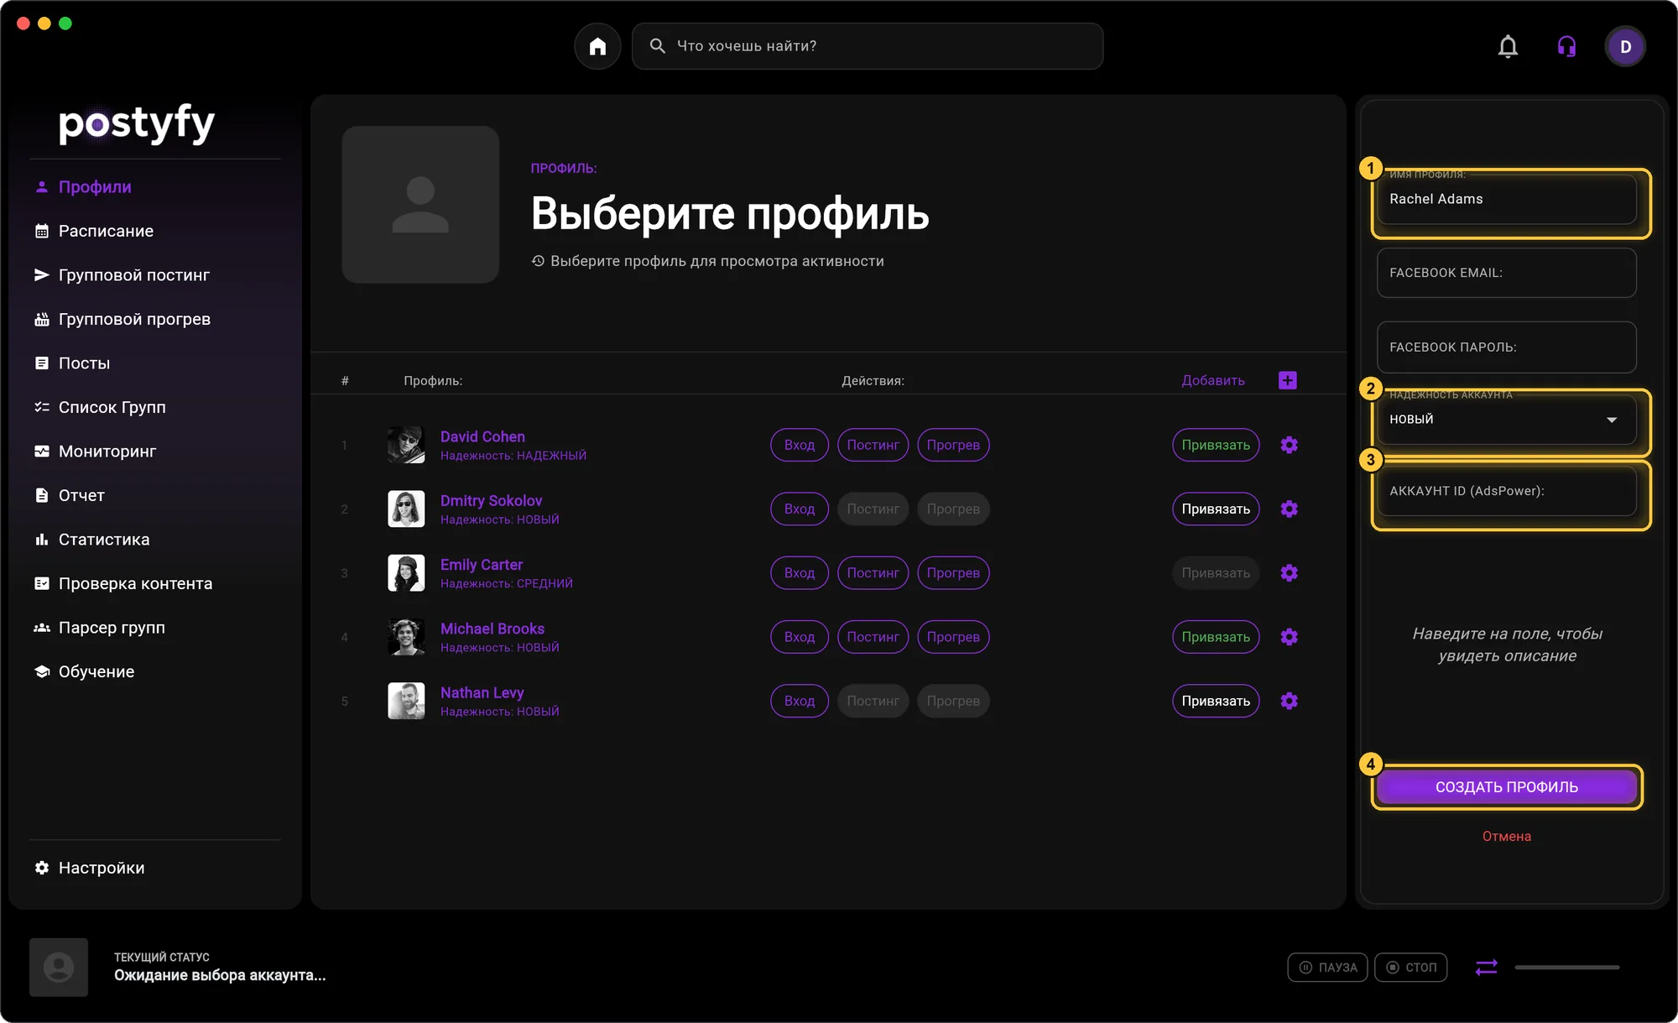Select Dmitry Sokolov's avatar thumbnail
This screenshot has width=1678, height=1023.
[406, 509]
